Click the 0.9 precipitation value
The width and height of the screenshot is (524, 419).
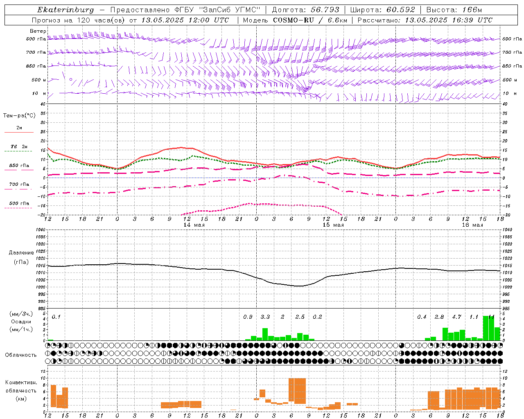(x=248, y=317)
